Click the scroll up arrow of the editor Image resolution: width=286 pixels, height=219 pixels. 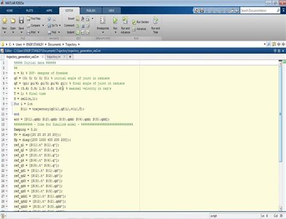point(281,63)
